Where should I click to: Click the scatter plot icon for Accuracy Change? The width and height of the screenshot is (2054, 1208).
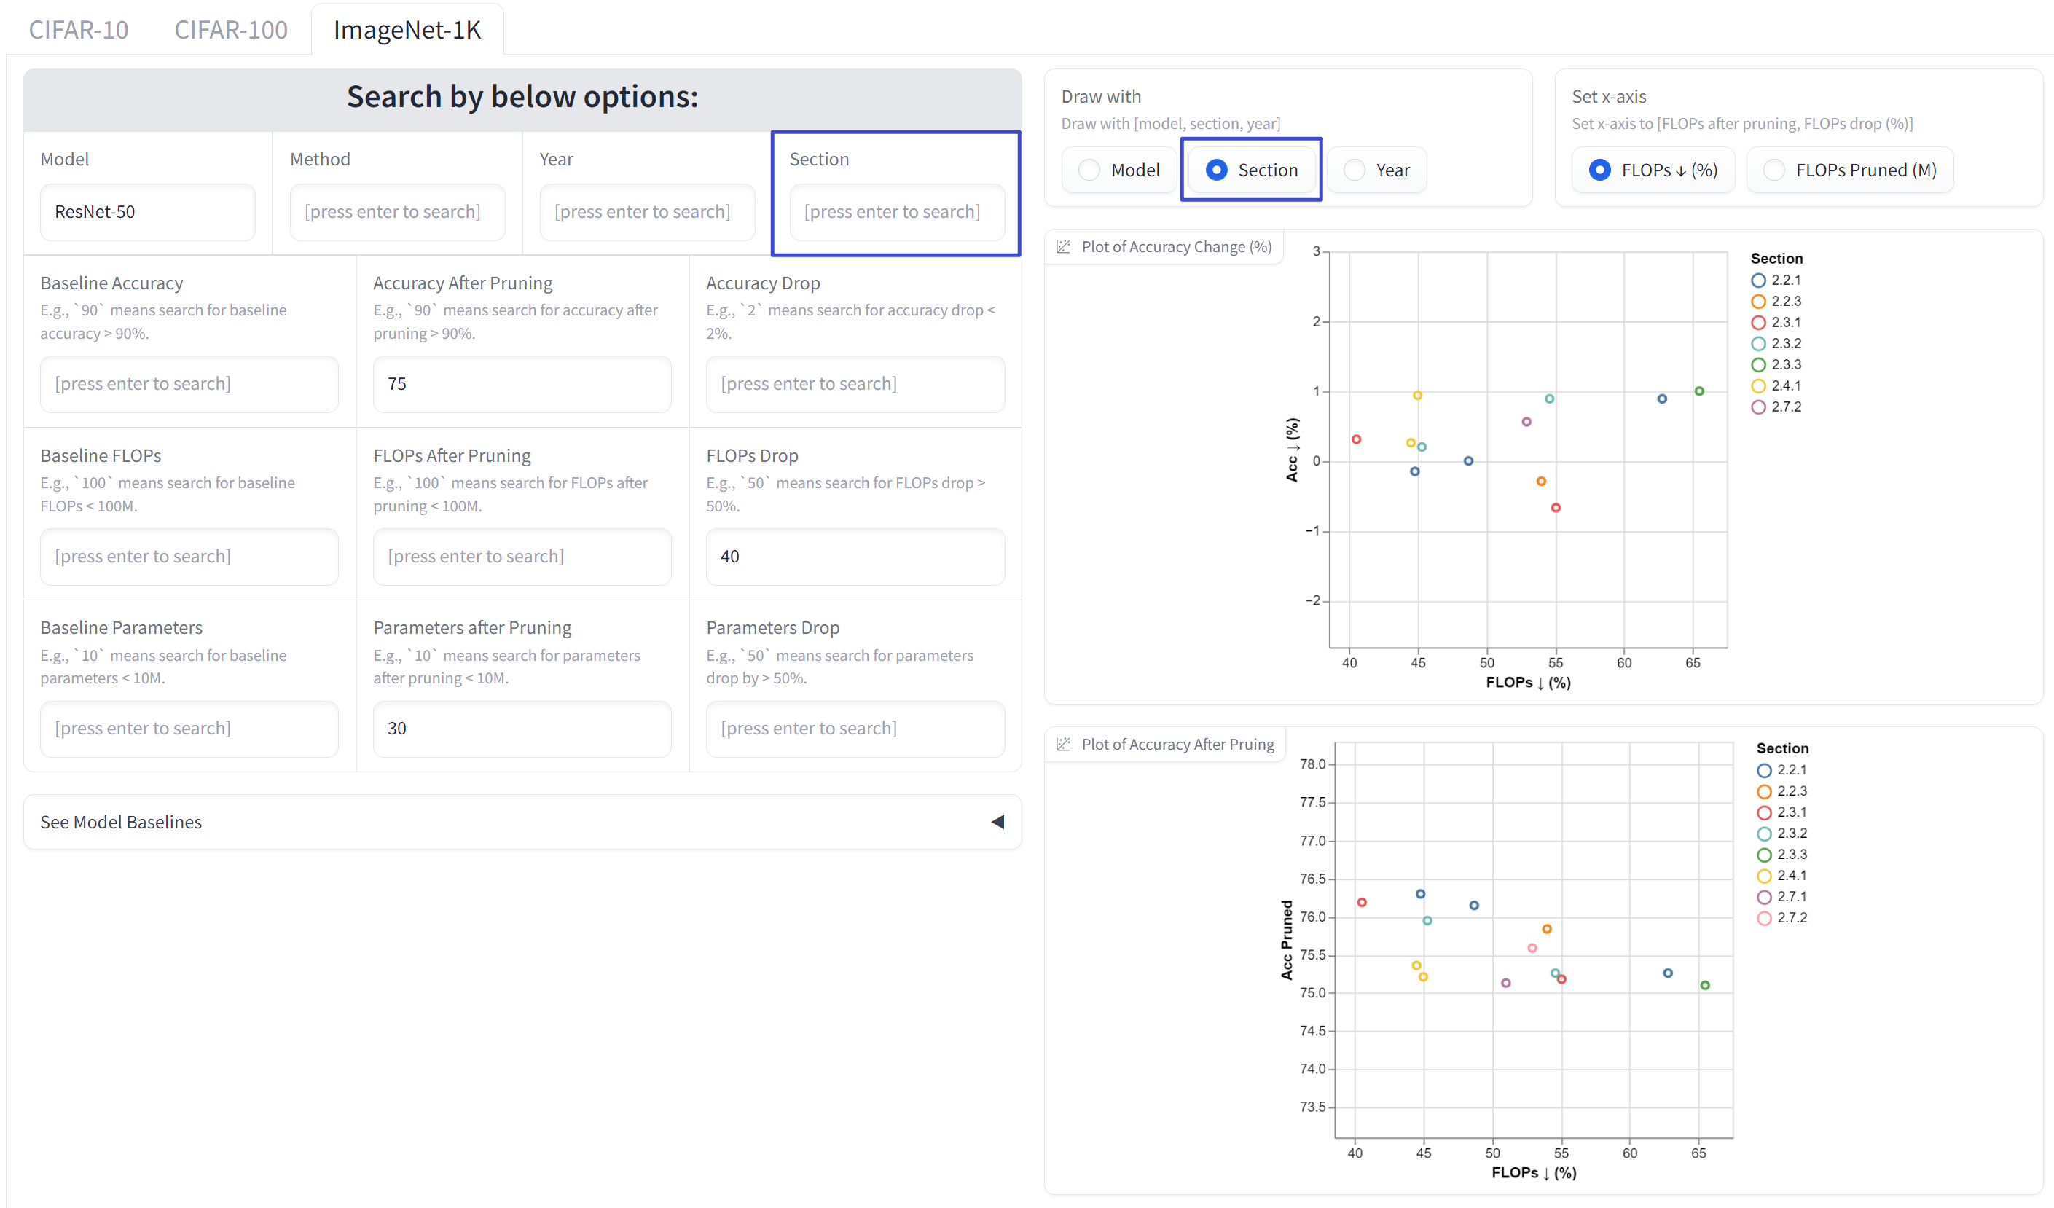[x=1064, y=247]
